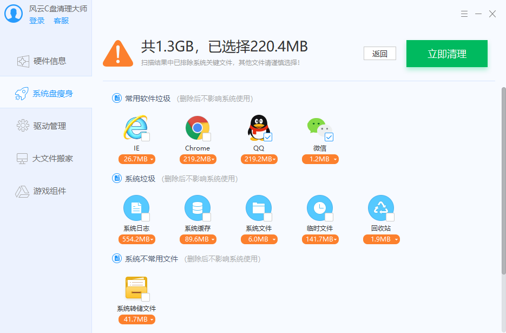
Task: Expand the 系统文件 6.0MB dropdown
Action: (x=259, y=239)
